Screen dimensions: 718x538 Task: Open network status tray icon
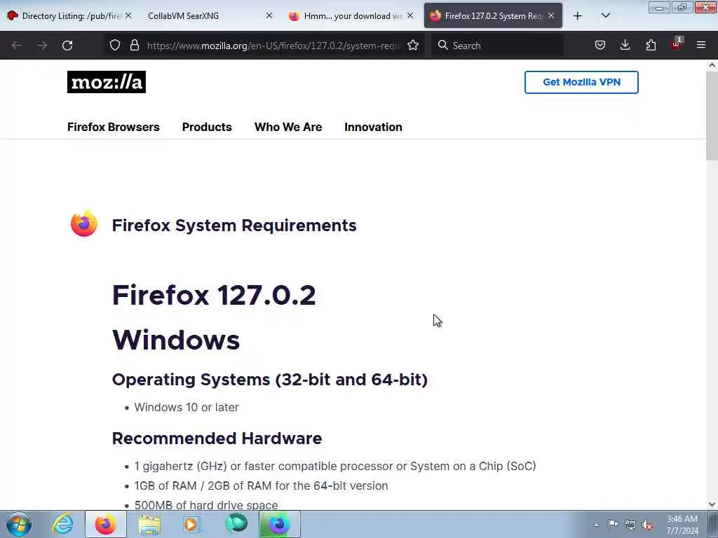[x=630, y=525]
